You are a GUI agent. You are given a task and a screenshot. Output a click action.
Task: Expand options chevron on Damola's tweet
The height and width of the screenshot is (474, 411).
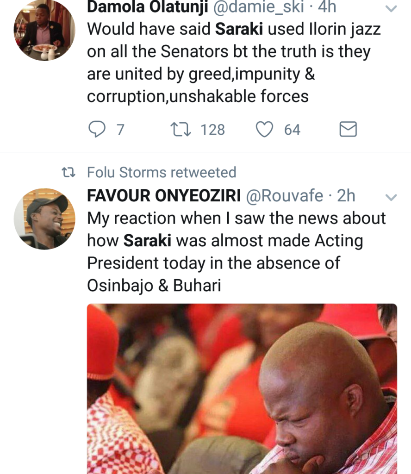pyautogui.click(x=391, y=9)
